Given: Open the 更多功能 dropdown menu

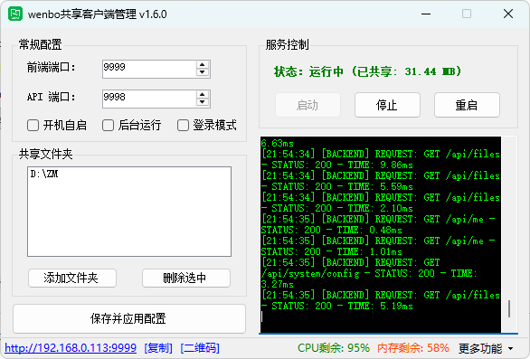Looking at the screenshot, I should tap(486, 348).
